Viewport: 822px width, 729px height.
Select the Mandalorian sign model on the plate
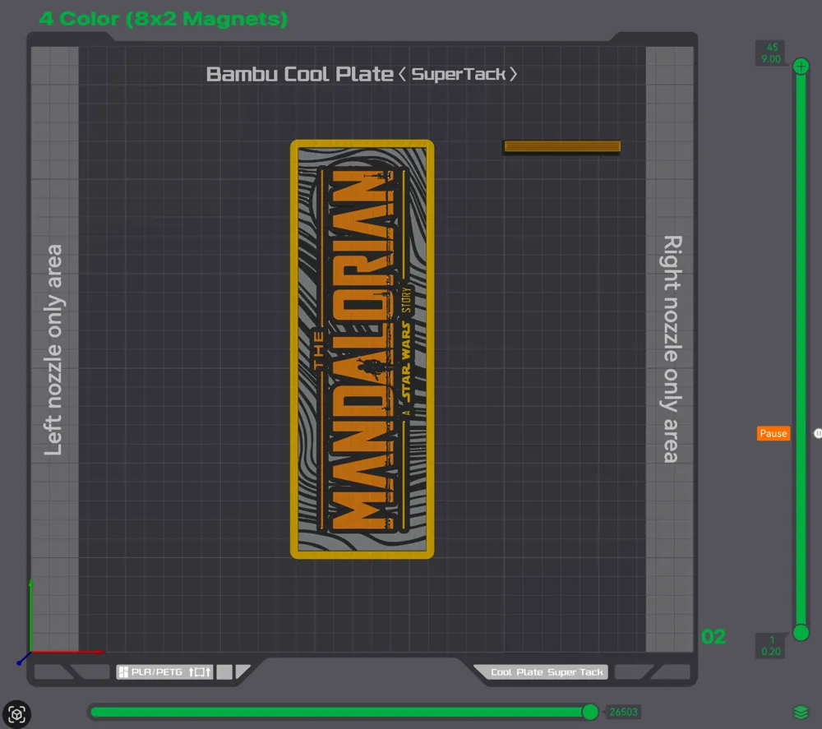(x=363, y=349)
